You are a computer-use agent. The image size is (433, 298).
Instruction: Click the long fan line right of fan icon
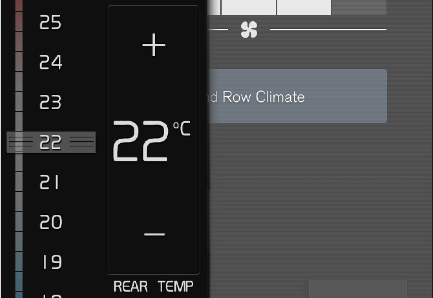point(328,30)
